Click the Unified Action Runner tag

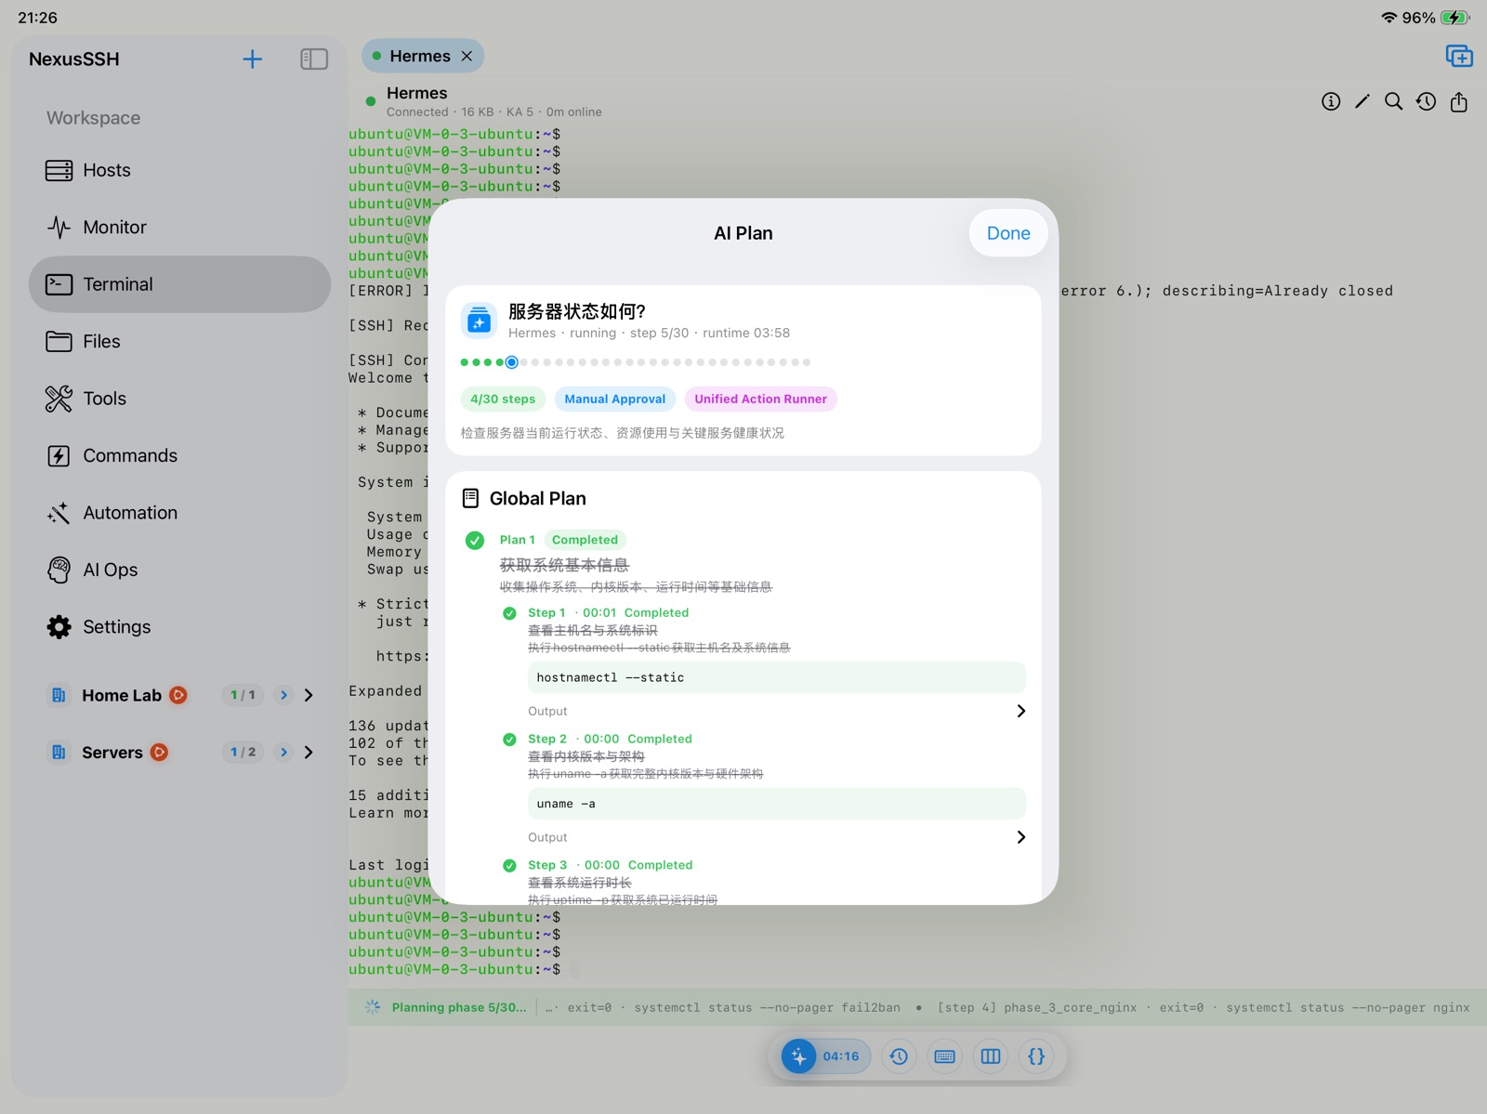click(x=760, y=400)
